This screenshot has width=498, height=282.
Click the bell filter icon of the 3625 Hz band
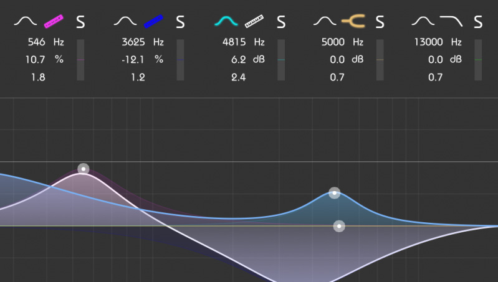tap(125, 21)
